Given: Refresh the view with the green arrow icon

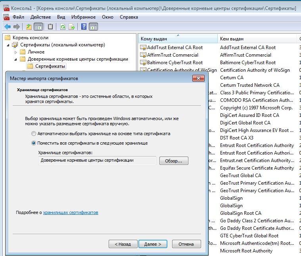Looking at the screenshot, I should [63, 27].
